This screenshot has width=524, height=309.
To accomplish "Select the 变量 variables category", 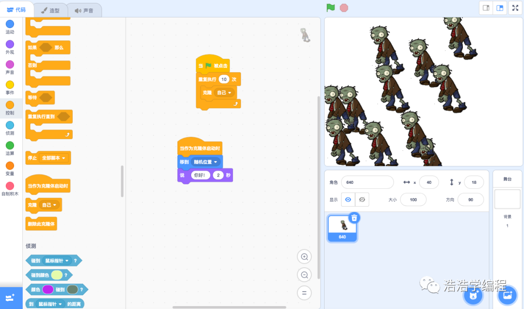I will (x=10, y=169).
